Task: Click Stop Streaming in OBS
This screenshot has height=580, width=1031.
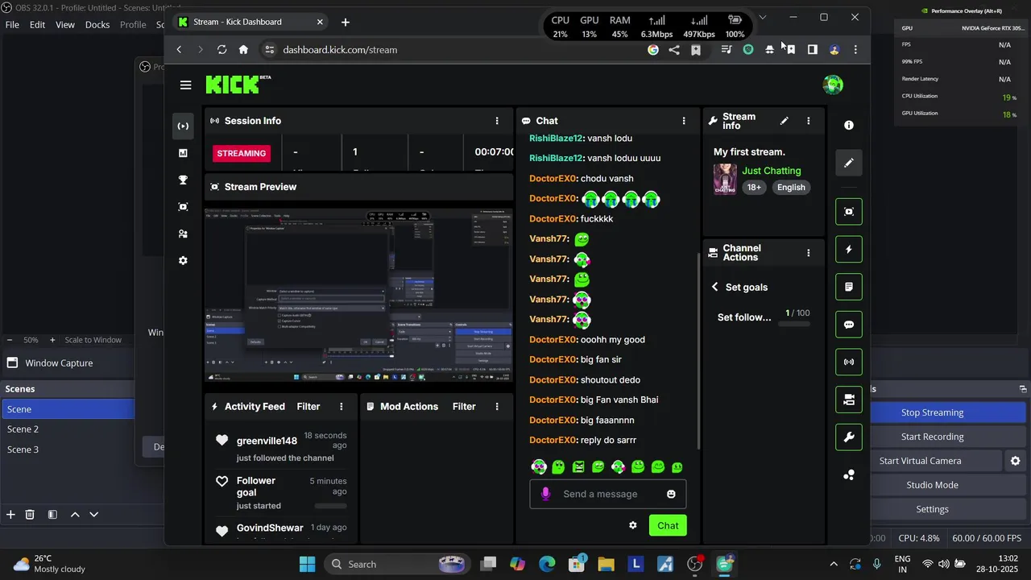Action: (x=932, y=412)
